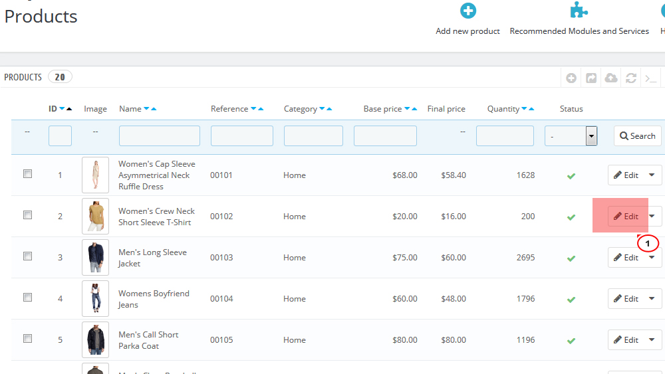Viewport: 665px width, 374px height.
Task: Select checkbox for product ID 2
Action: (x=27, y=215)
